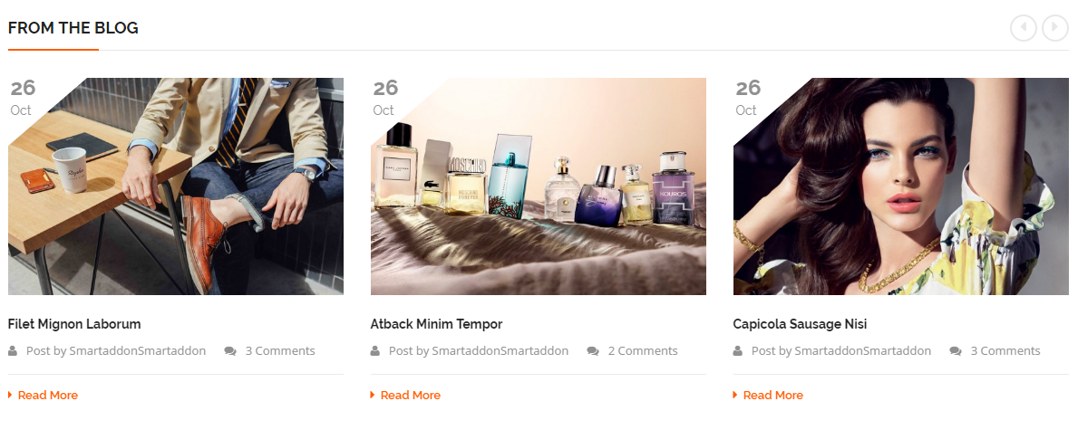The image size is (1078, 430).
Task: Click 3 Comments on Filet Mignon Laborum
Action: click(280, 351)
